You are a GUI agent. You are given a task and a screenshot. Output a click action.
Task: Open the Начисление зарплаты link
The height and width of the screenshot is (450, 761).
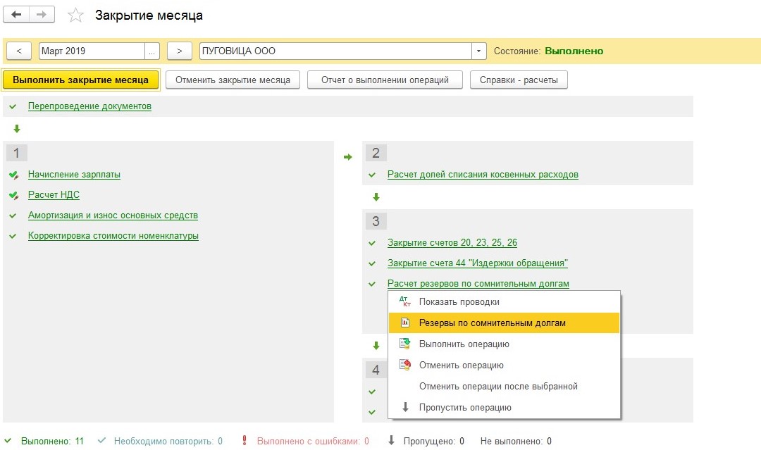(x=74, y=175)
